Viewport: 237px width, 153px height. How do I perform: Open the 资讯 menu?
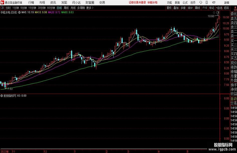click(x=53, y=3)
